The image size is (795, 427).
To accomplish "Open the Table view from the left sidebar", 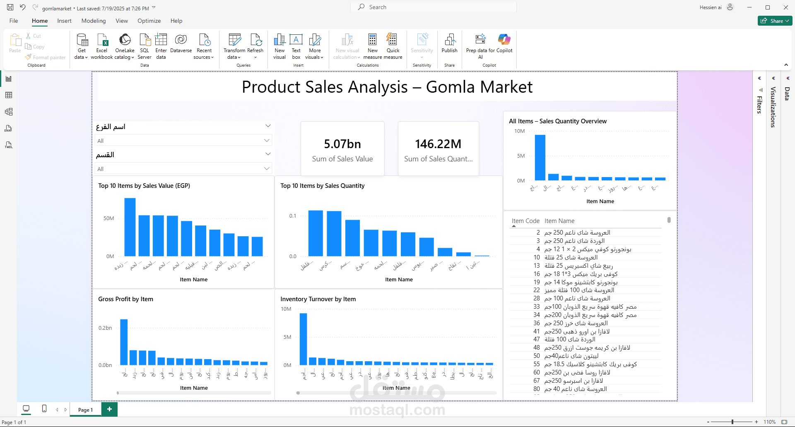I will pyautogui.click(x=8, y=95).
